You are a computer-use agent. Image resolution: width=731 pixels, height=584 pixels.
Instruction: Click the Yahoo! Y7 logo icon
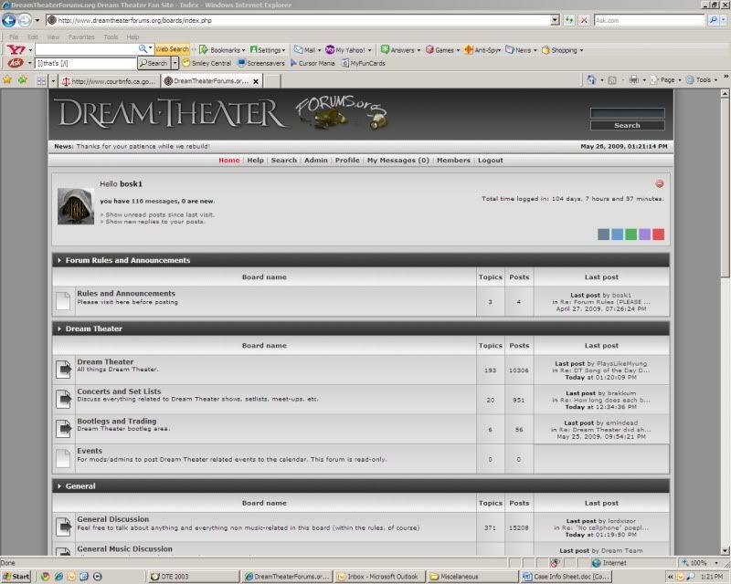point(16,49)
